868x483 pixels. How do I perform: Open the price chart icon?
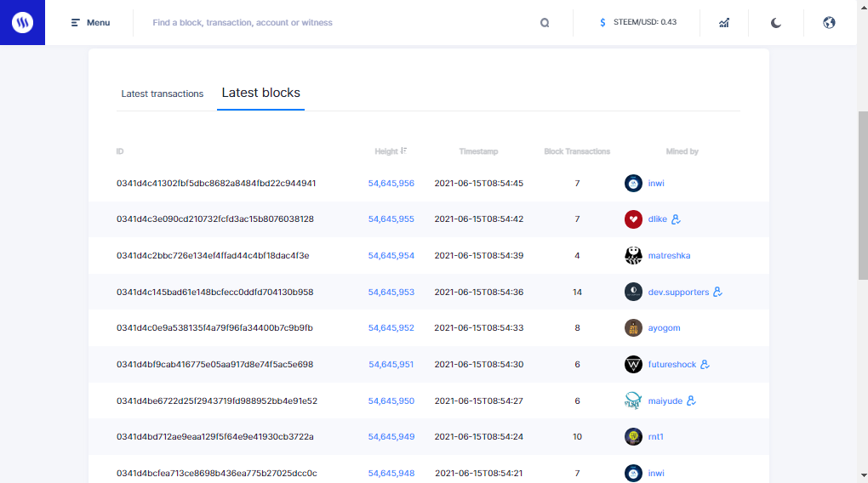pyautogui.click(x=724, y=23)
